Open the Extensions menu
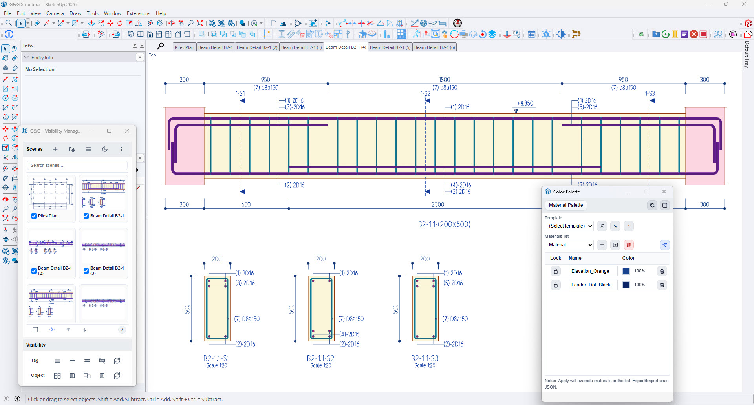The image size is (754, 405). [138, 13]
